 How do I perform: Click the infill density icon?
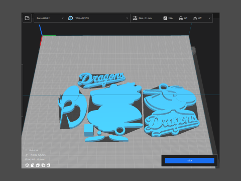coord(165,18)
